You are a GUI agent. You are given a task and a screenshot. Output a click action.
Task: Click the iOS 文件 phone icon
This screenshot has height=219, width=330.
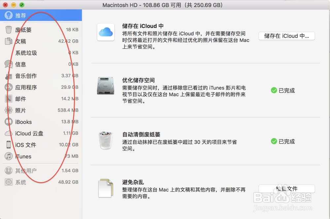pyautogui.click(x=9, y=145)
